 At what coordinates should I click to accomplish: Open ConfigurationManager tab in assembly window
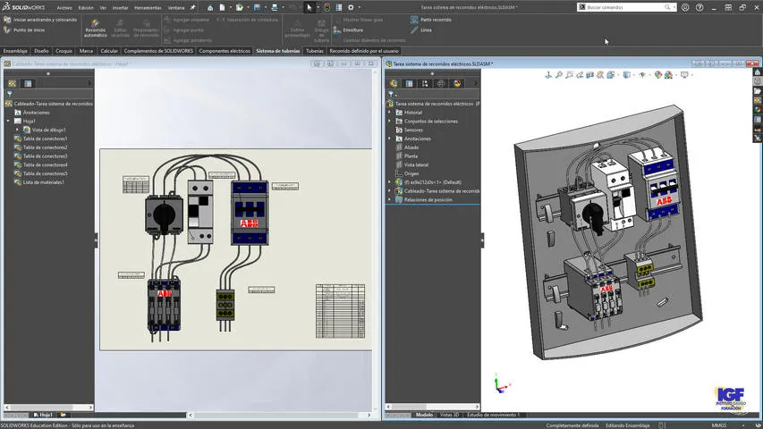click(x=425, y=84)
